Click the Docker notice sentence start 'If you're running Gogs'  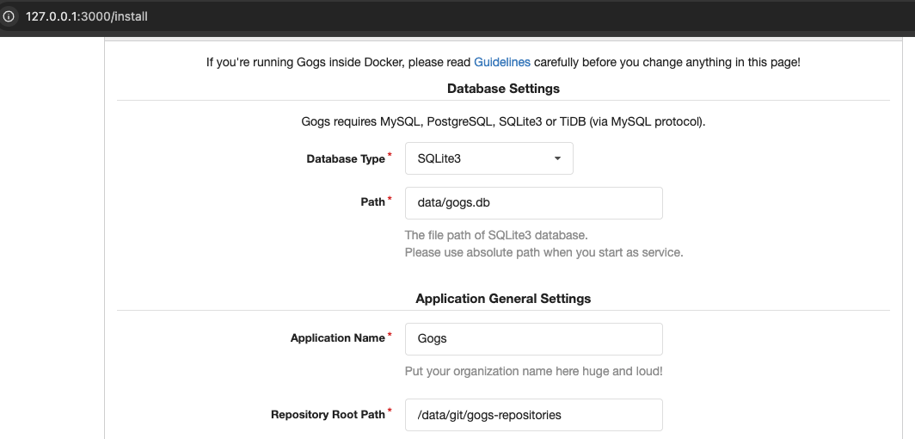[x=503, y=62]
